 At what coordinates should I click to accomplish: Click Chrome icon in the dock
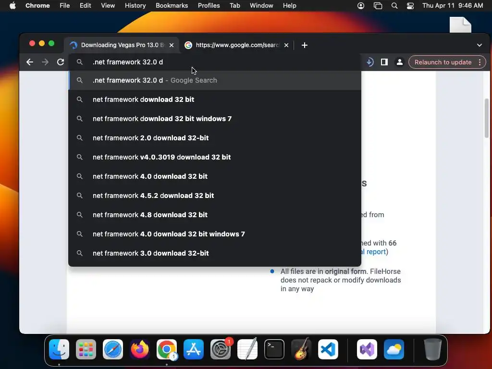coord(167,349)
